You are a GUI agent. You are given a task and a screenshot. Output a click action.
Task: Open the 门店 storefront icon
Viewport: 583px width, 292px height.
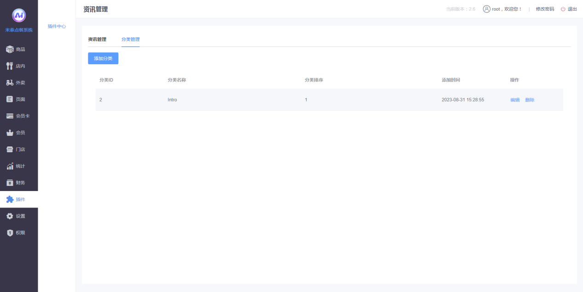(x=10, y=149)
